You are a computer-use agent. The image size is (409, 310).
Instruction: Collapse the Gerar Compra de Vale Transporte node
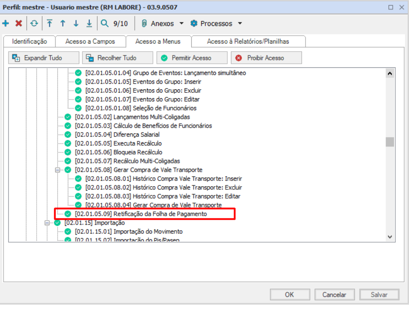pos(57,170)
